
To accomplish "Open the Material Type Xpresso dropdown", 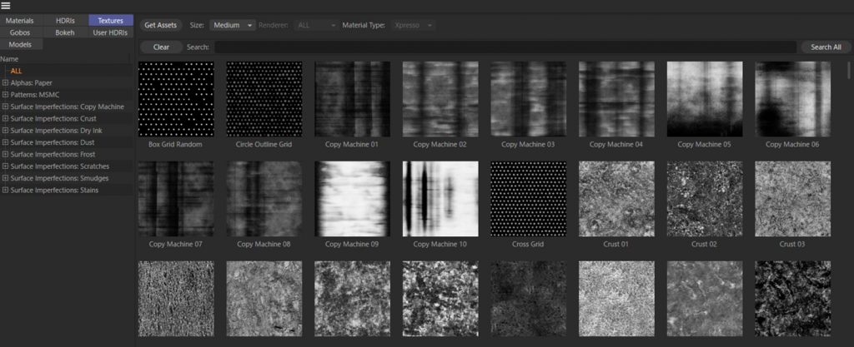I will tap(413, 26).
